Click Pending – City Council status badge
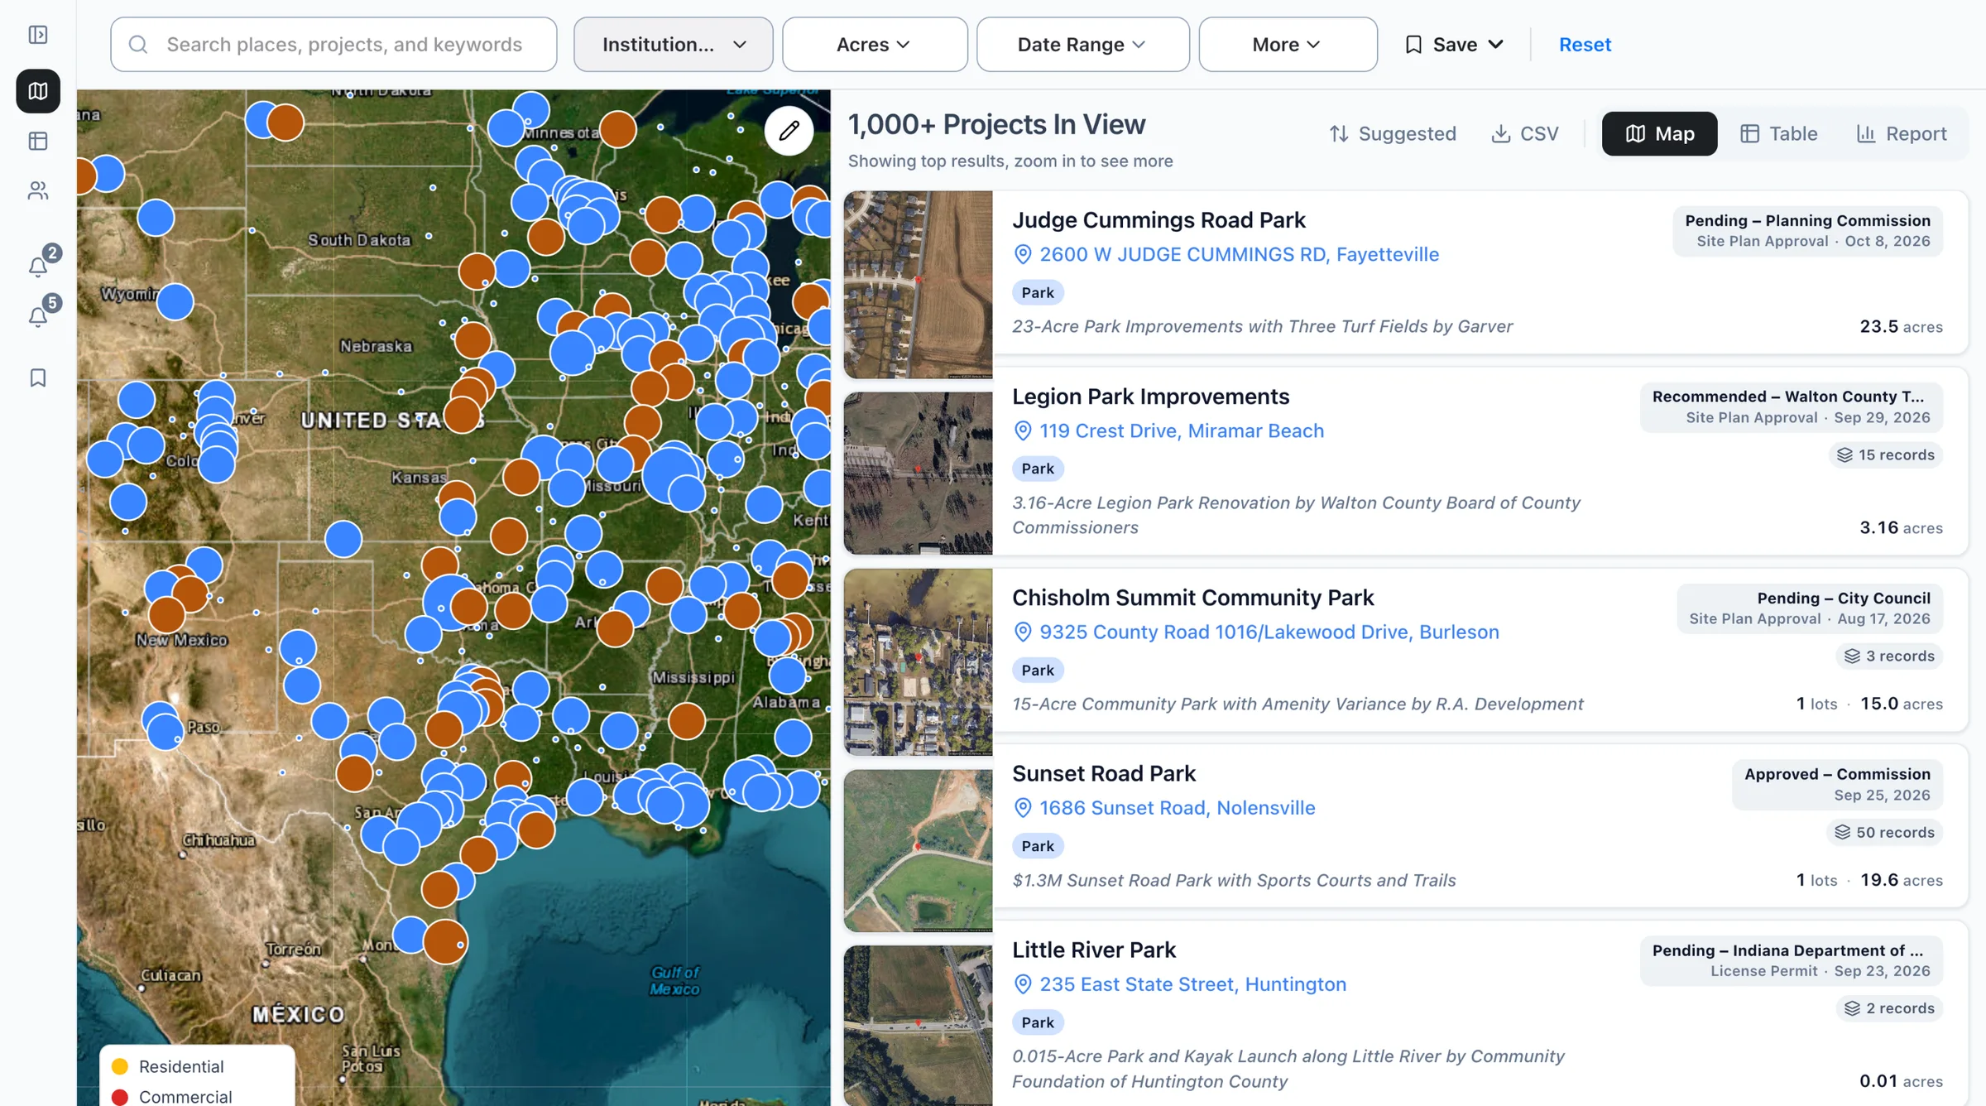The width and height of the screenshot is (1986, 1106). pyautogui.click(x=1810, y=608)
